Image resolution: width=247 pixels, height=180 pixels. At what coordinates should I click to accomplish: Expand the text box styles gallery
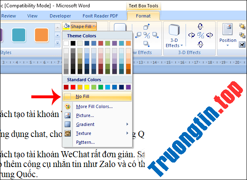(57, 43)
